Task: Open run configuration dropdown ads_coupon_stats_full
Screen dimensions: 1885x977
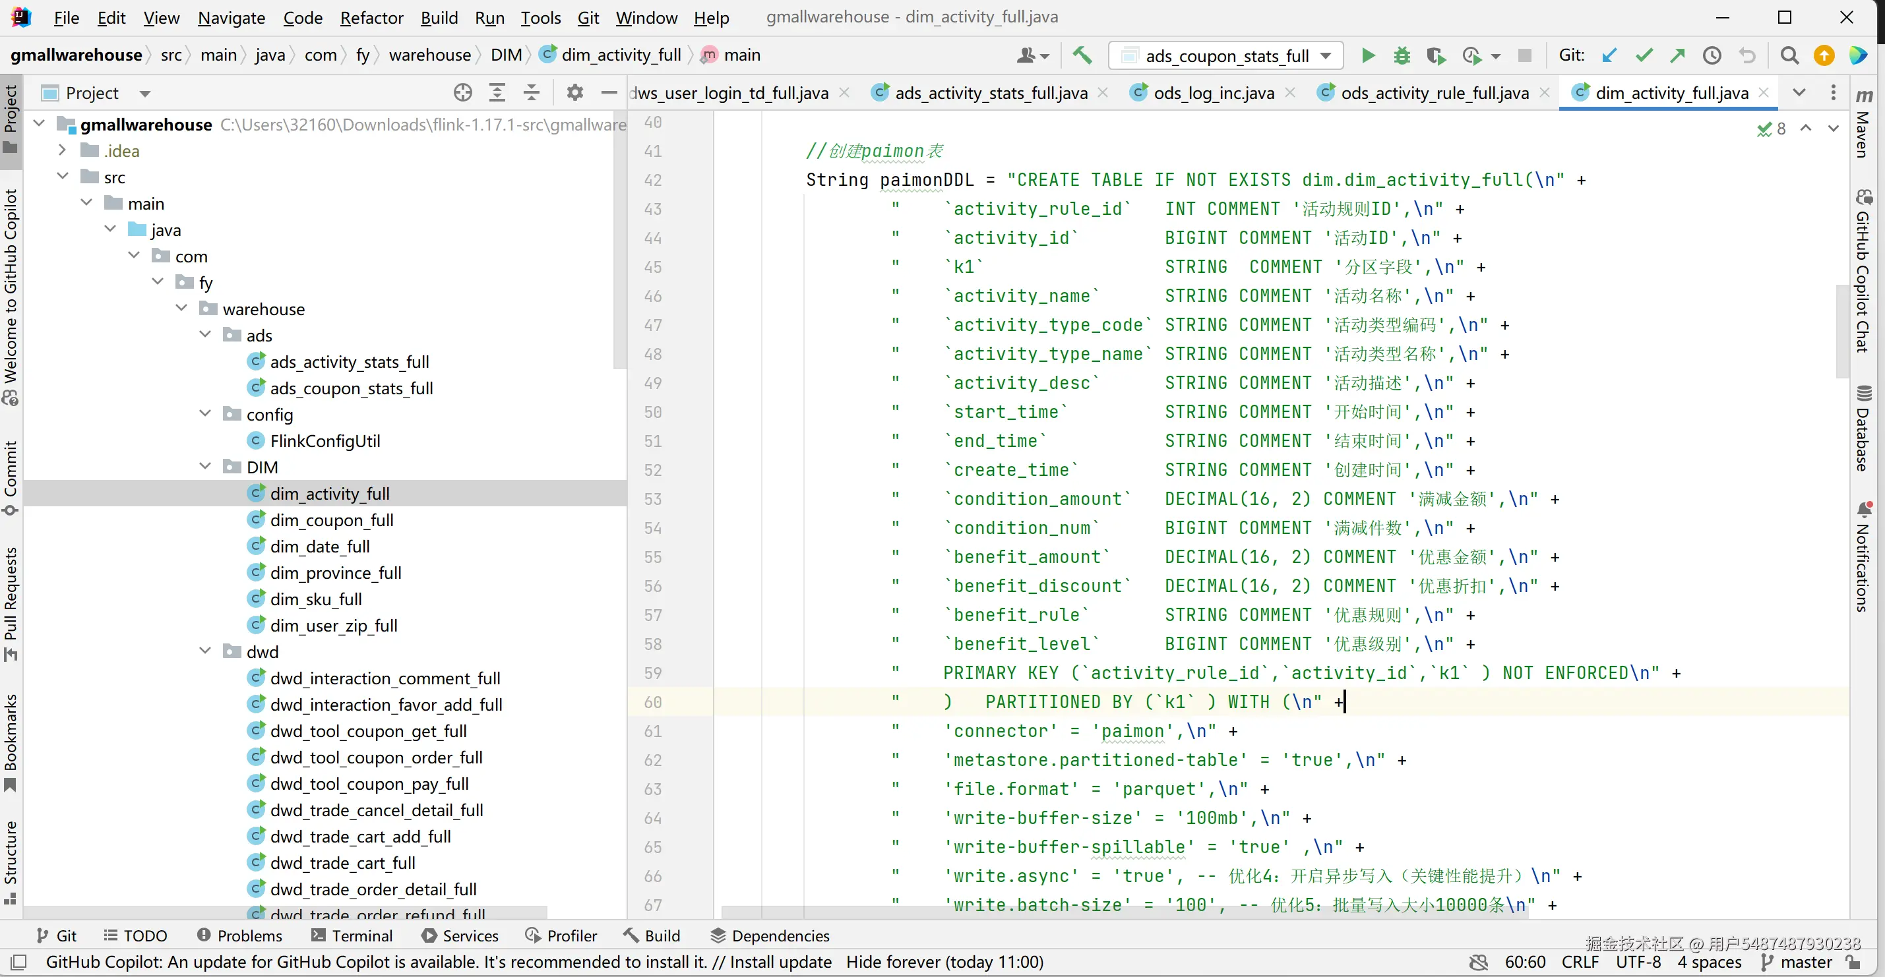Action: coord(1226,55)
